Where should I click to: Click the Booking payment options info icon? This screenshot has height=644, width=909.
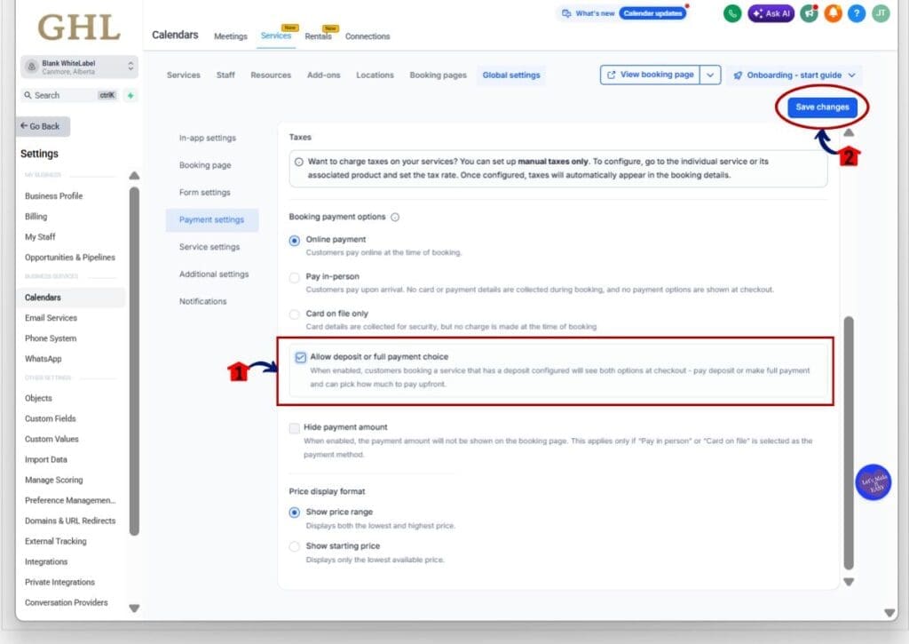click(x=395, y=217)
